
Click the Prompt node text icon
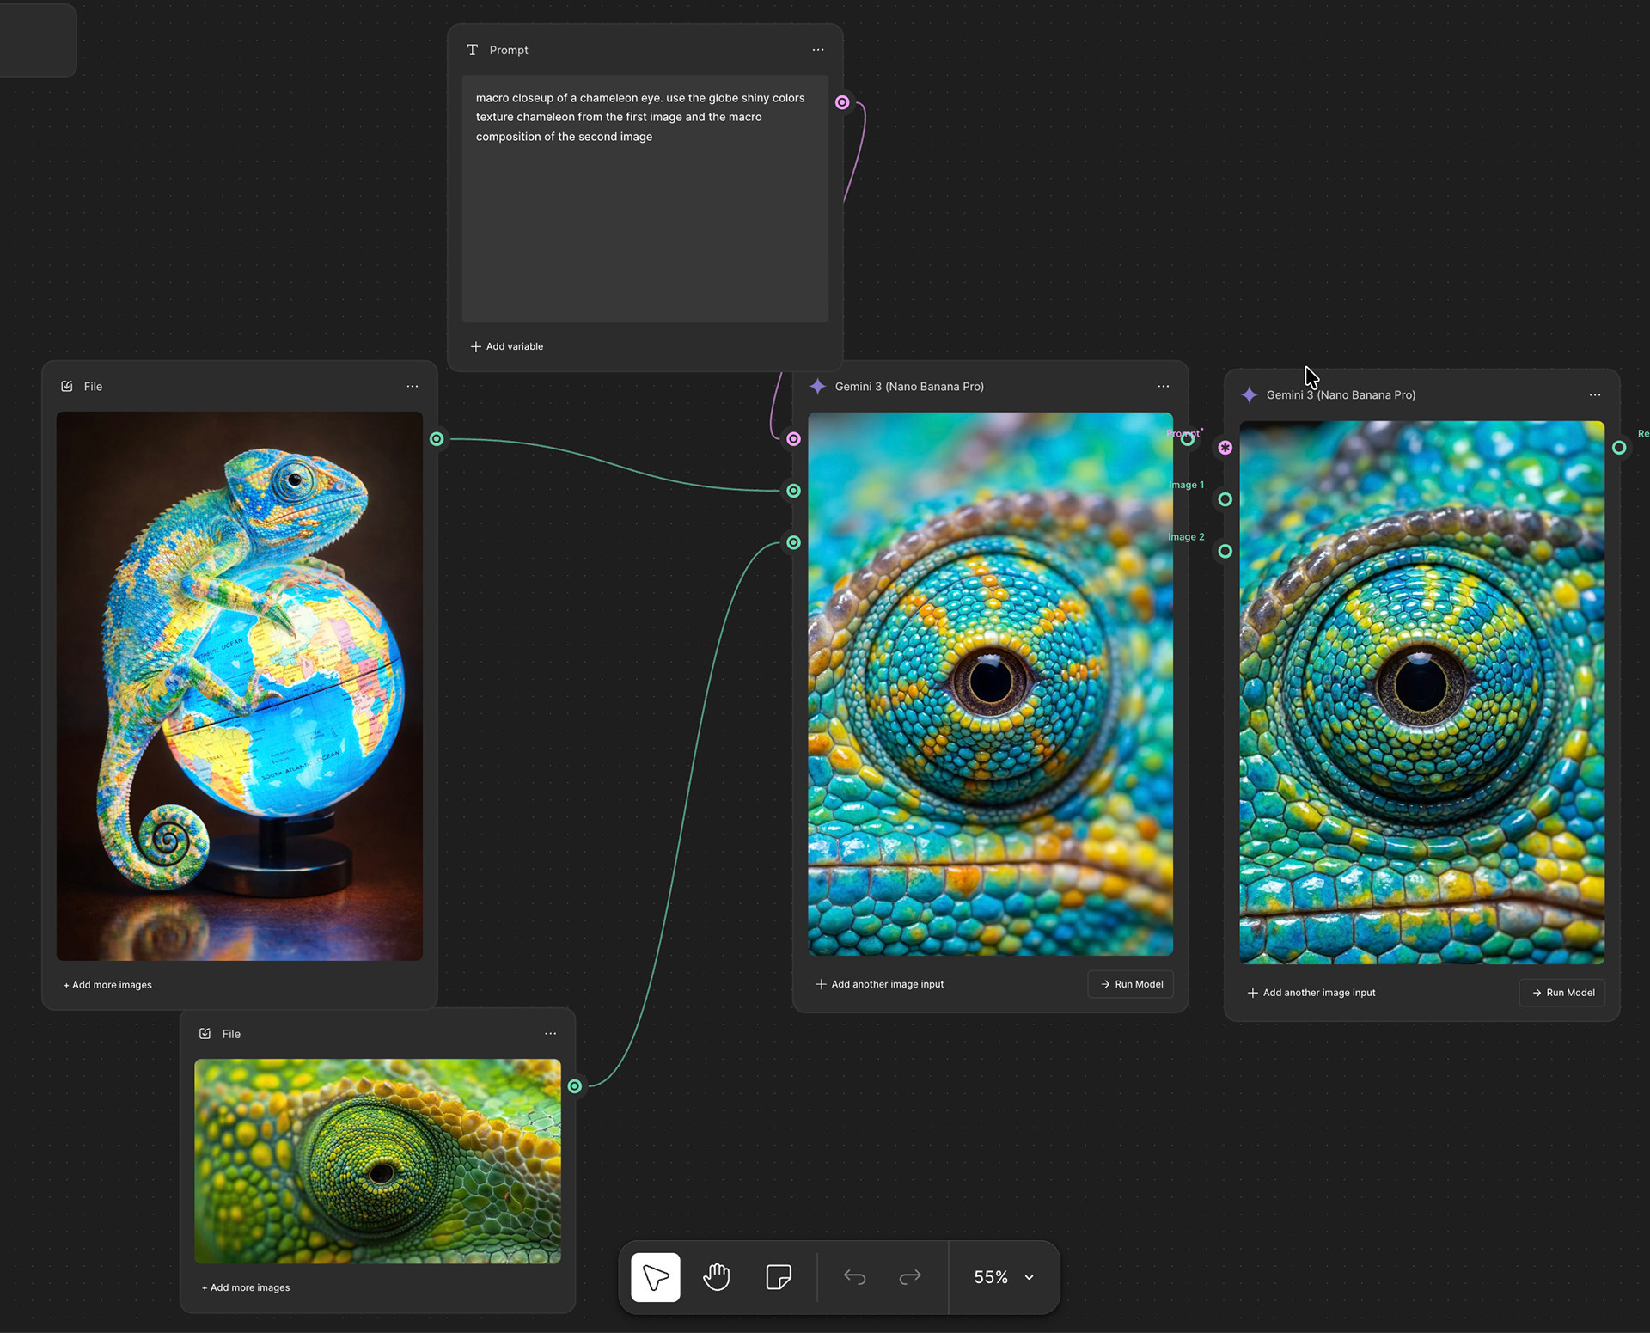[472, 50]
